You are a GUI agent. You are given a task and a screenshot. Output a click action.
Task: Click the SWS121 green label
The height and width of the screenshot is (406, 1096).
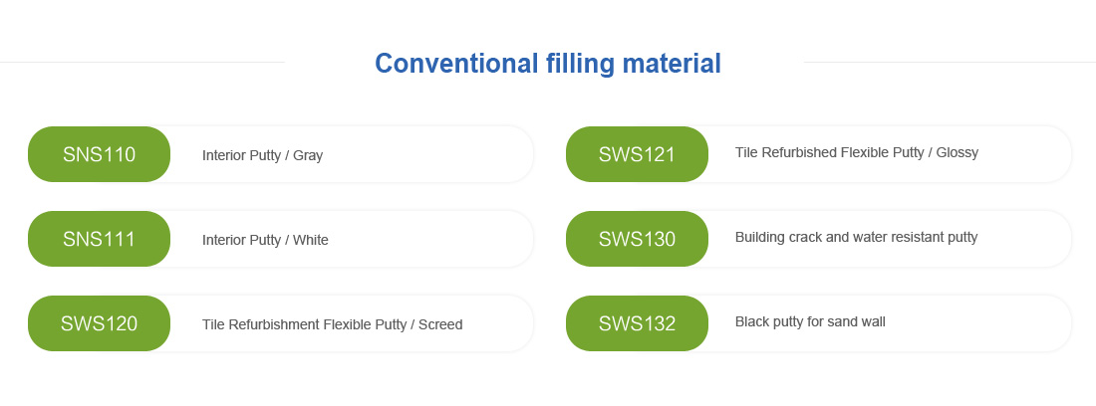pos(637,154)
